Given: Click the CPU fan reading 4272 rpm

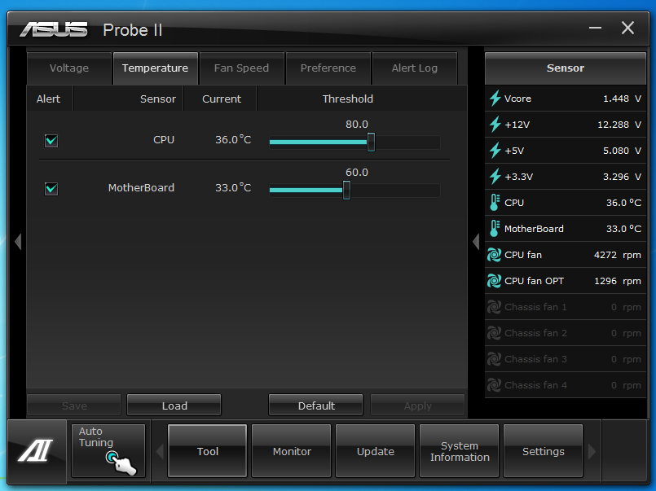Looking at the screenshot, I should 618,255.
